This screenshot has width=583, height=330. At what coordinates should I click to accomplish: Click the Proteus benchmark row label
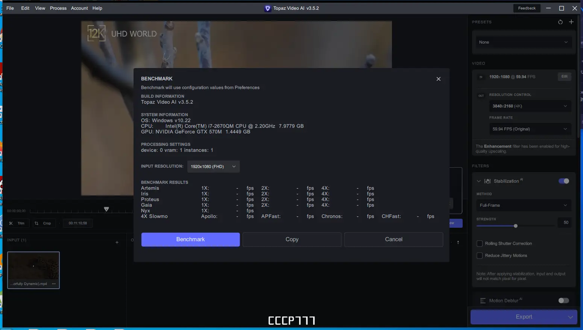[x=150, y=200]
